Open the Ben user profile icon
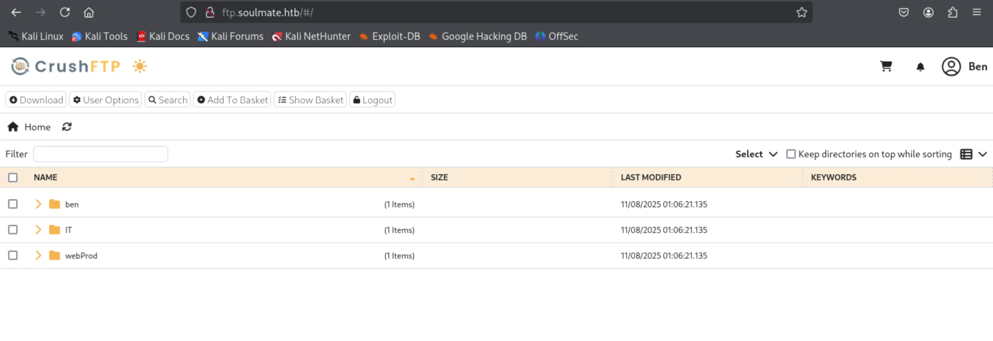This screenshot has height=341, width=993. pyautogui.click(x=951, y=66)
